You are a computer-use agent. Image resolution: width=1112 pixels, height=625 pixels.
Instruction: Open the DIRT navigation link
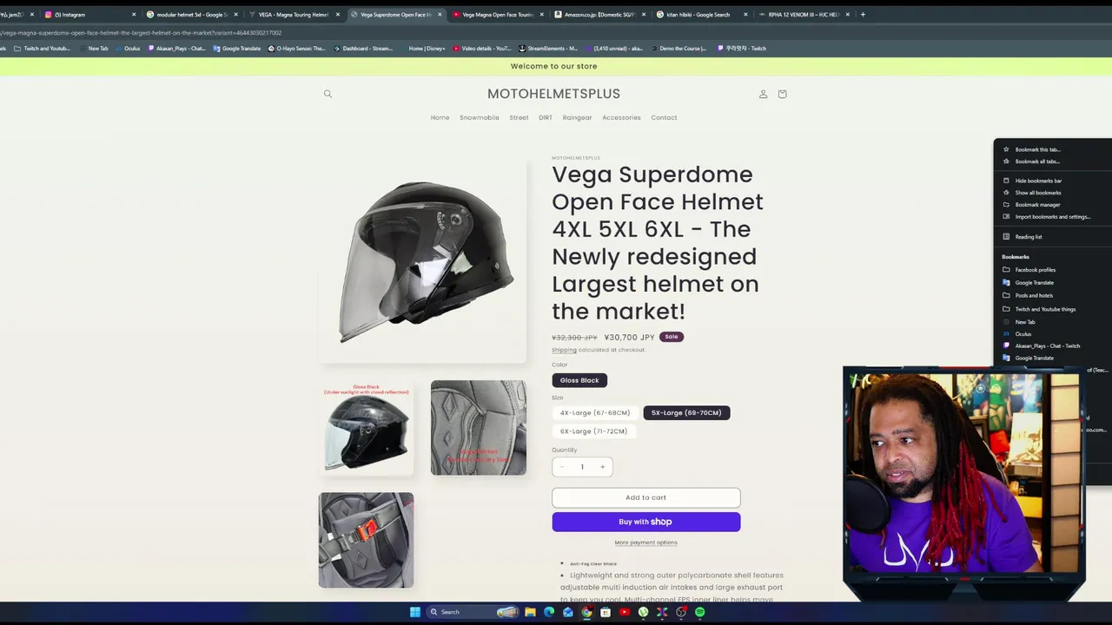pos(546,118)
